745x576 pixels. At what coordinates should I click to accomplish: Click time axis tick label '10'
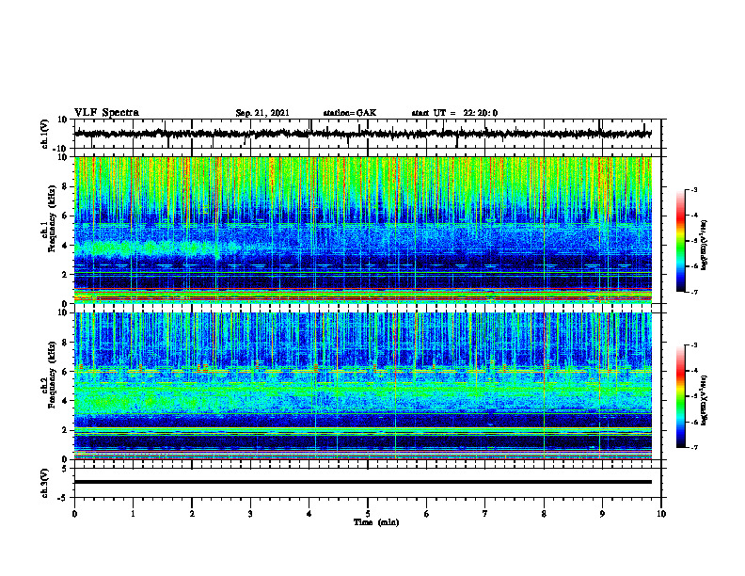coord(661,514)
